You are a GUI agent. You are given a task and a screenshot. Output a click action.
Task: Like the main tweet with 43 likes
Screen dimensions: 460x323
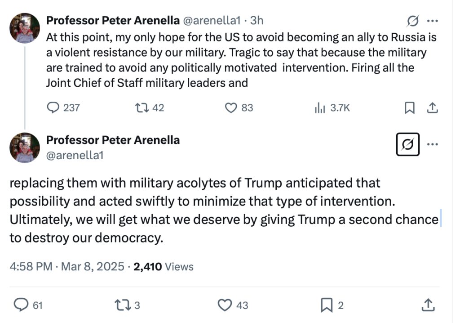coord(225,305)
